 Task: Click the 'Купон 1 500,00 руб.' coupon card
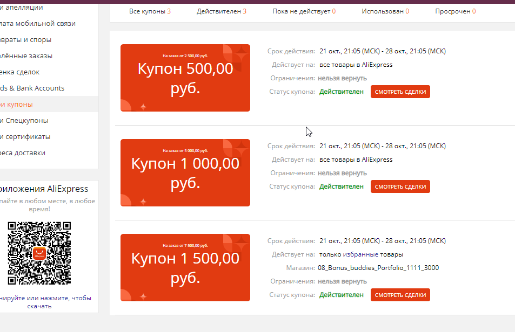pyautogui.click(x=185, y=267)
